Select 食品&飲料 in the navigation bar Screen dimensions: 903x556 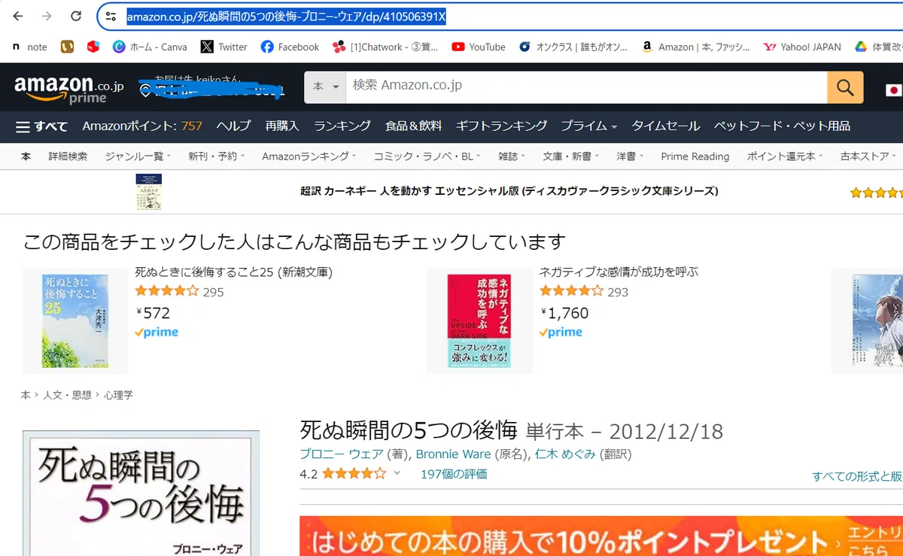tap(413, 126)
